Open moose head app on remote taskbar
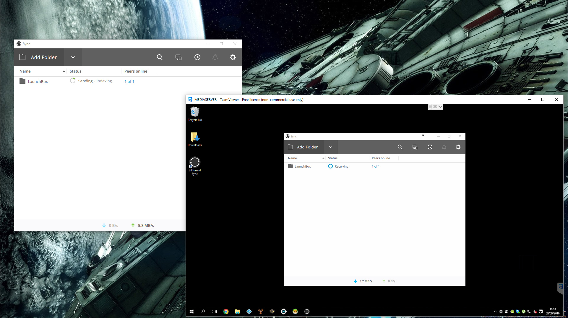 tap(260, 311)
